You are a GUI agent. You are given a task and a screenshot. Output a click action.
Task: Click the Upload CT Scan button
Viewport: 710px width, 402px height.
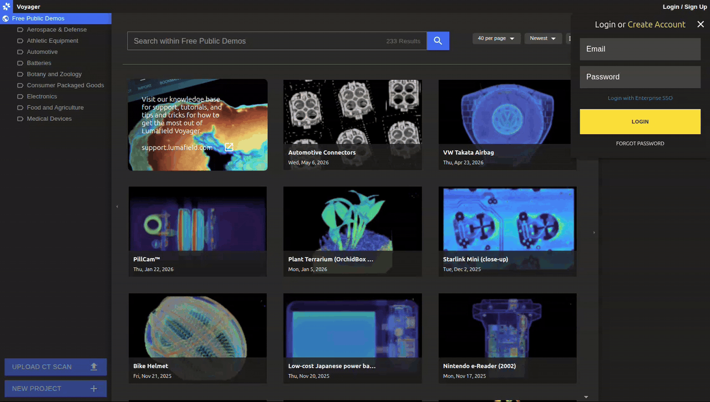click(55, 367)
